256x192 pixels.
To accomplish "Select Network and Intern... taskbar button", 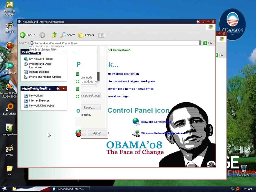I will [x=69, y=189].
